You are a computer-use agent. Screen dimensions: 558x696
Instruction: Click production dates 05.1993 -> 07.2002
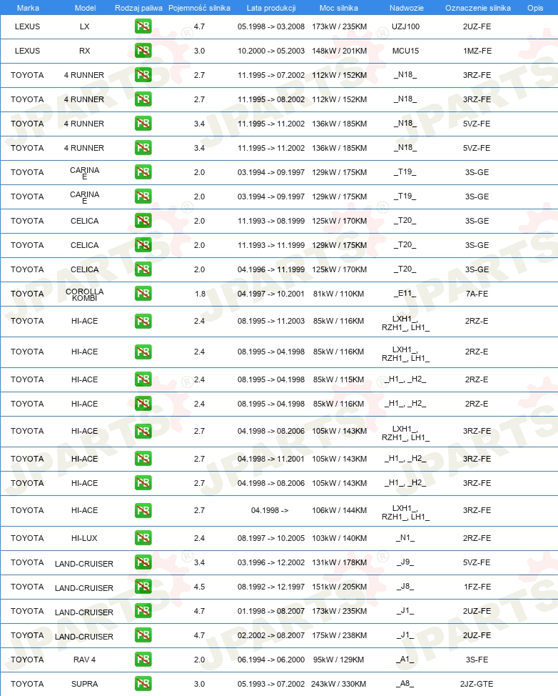point(271,684)
